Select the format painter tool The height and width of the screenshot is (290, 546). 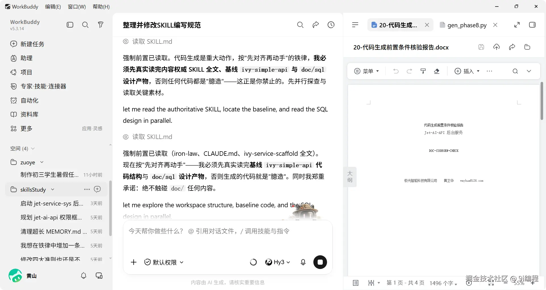(423, 71)
